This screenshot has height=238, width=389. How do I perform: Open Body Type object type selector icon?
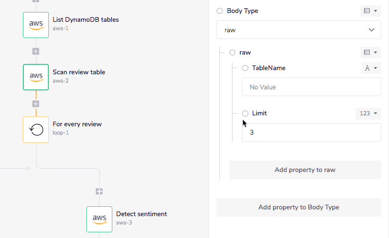[370, 11]
